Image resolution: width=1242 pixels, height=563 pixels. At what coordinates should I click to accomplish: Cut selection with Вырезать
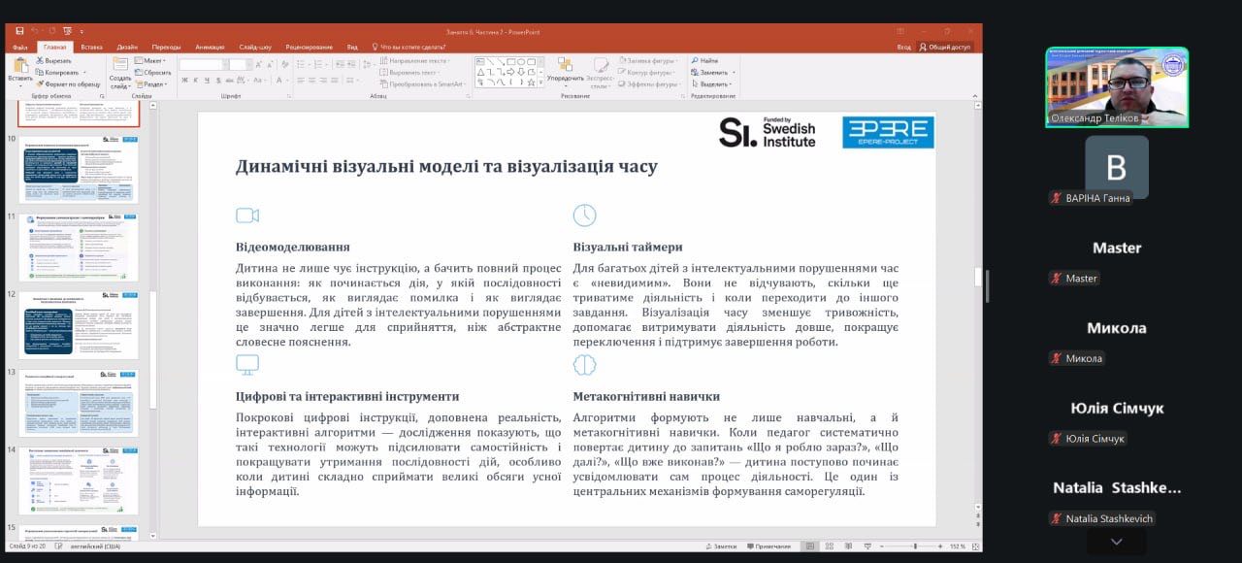(x=52, y=60)
